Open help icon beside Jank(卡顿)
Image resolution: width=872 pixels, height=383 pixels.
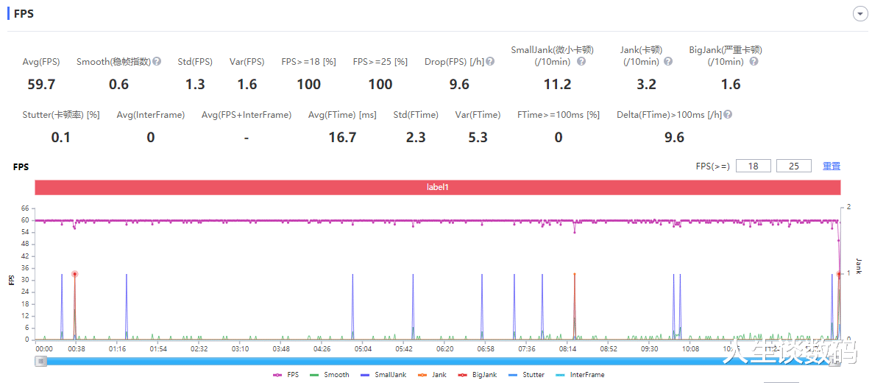pos(668,61)
